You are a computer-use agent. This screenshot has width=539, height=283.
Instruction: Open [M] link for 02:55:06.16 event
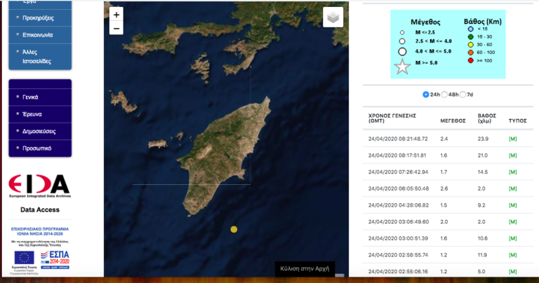(512, 271)
